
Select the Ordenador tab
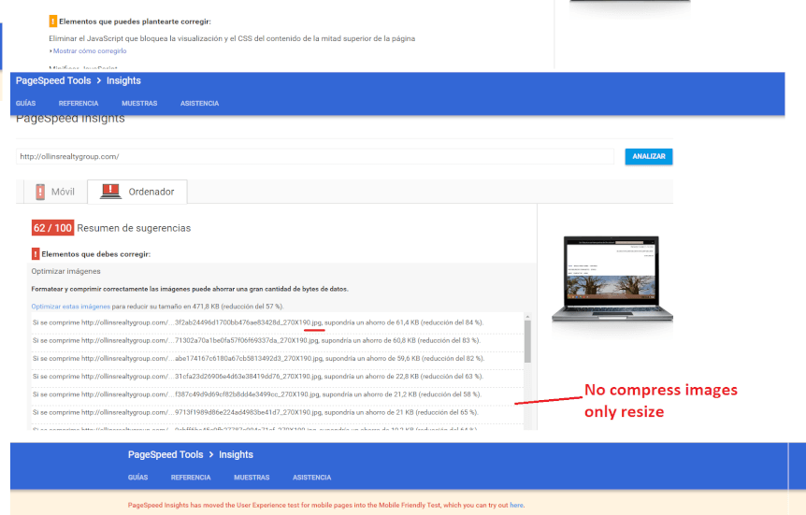(137, 192)
